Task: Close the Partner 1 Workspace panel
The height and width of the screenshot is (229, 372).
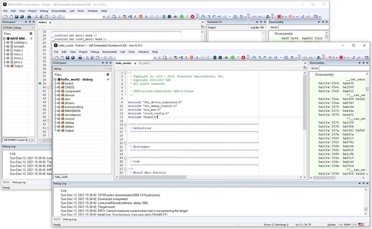Action: click(110, 63)
